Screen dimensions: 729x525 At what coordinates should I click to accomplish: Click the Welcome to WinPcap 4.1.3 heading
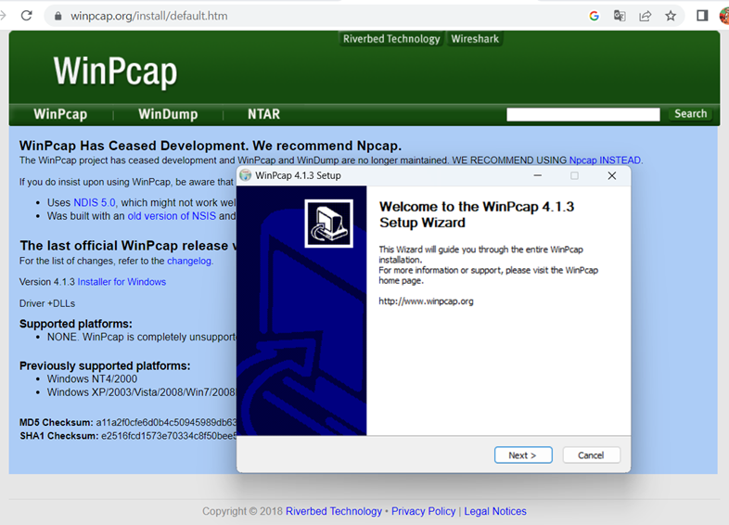click(477, 214)
